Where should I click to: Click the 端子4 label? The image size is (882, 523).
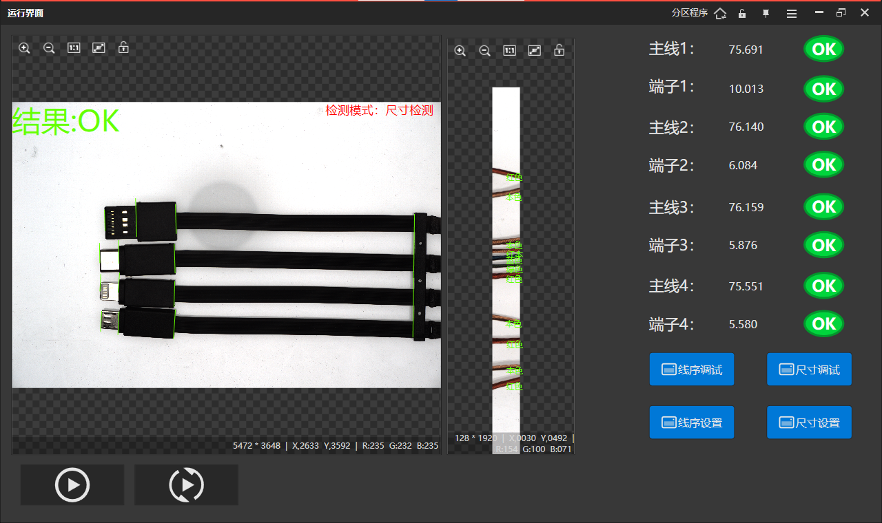pos(672,324)
